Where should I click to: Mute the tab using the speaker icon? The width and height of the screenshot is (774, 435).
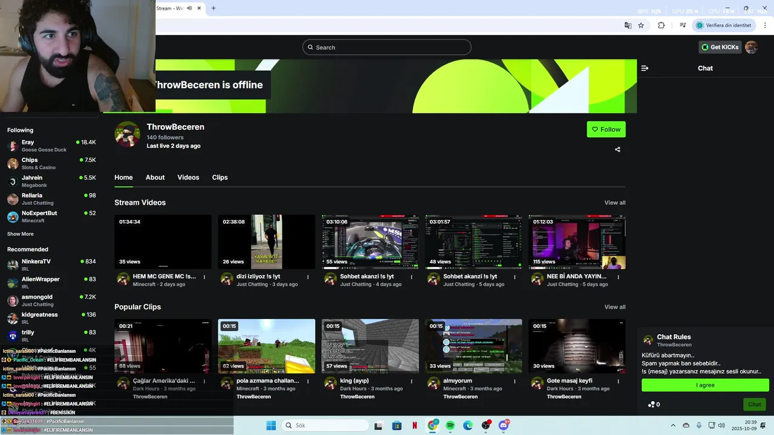(x=189, y=8)
